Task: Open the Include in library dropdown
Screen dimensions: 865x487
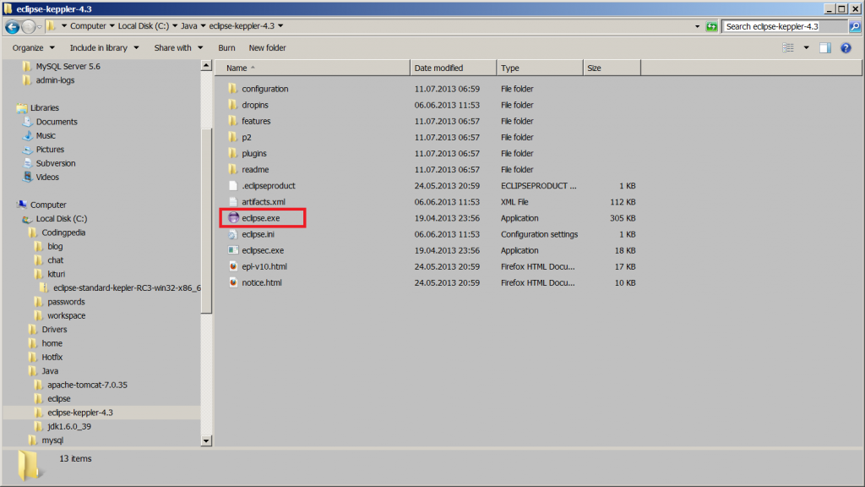Action: [104, 48]
